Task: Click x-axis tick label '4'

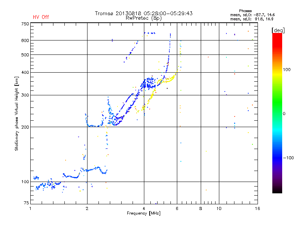Action: point(144,208)
